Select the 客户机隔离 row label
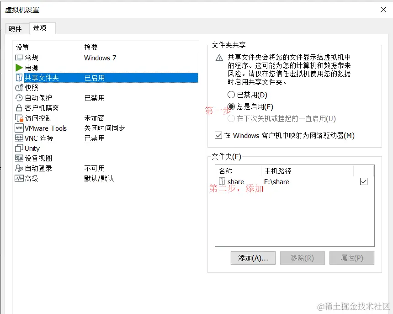393x314 pixels. [42, 108]
